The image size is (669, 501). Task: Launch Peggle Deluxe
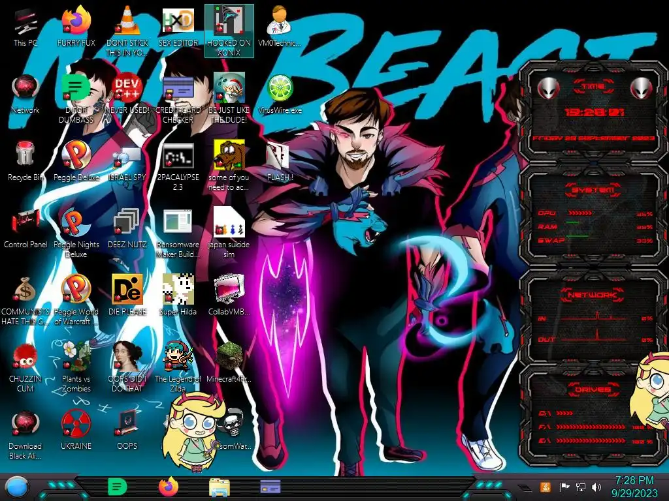tap(76, 162)
